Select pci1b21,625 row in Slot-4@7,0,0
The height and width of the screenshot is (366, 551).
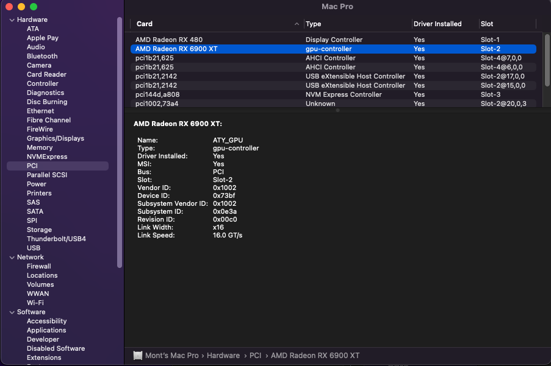[x=333, y=58]
